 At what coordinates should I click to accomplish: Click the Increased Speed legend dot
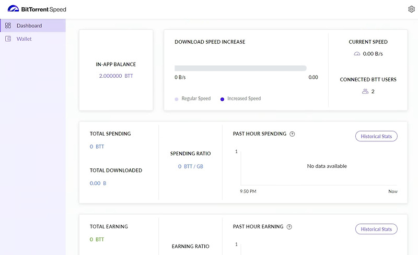pos(223,99)
